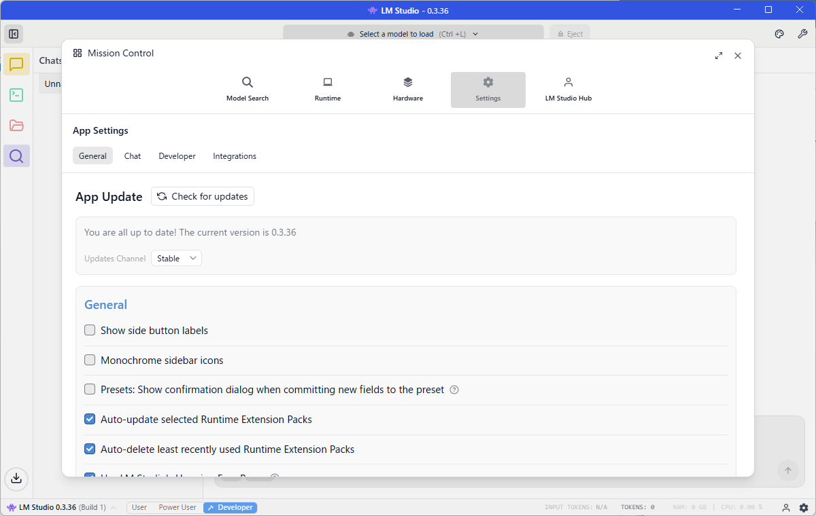Screen dimensions: 816x516
Task: Open the Chats sidebar icon
Action: tap(16, 64)
